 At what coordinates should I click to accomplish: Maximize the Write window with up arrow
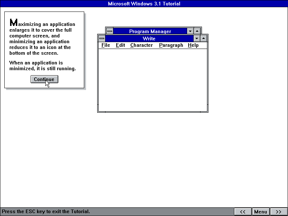tap(203, 39)
